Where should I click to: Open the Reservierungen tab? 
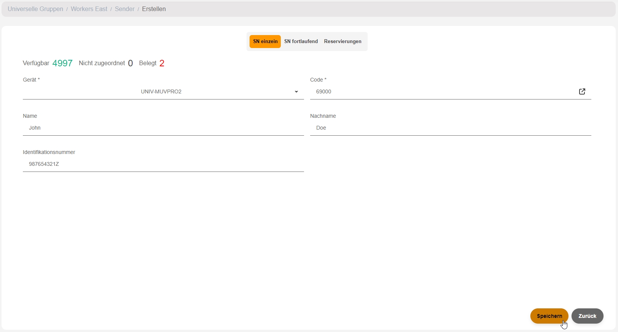[343, 42]
